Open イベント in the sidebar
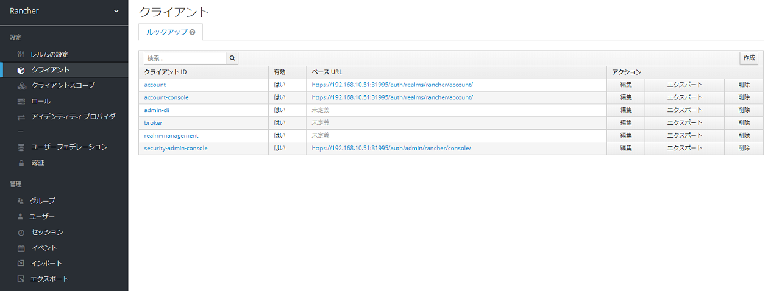 (x=44, y=248)
